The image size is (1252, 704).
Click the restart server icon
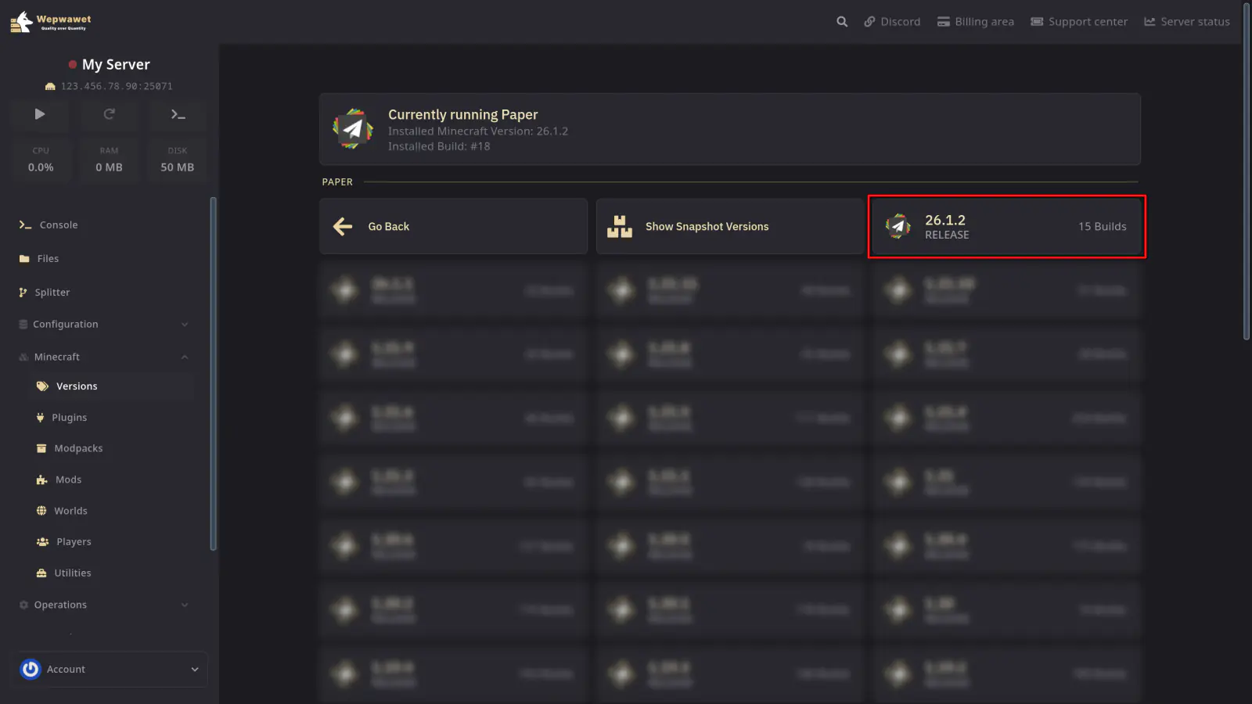click(x=109, y=114)
